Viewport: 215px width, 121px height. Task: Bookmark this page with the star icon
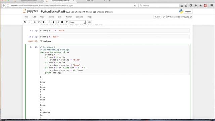tap(182, 6)
